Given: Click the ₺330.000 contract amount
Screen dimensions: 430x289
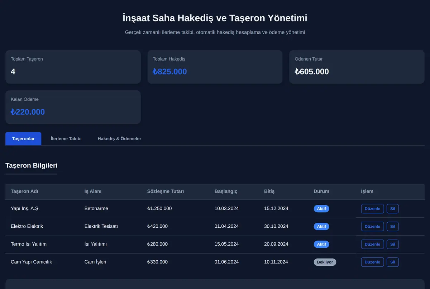Looking at the screenshot, I should coord(157,262).
